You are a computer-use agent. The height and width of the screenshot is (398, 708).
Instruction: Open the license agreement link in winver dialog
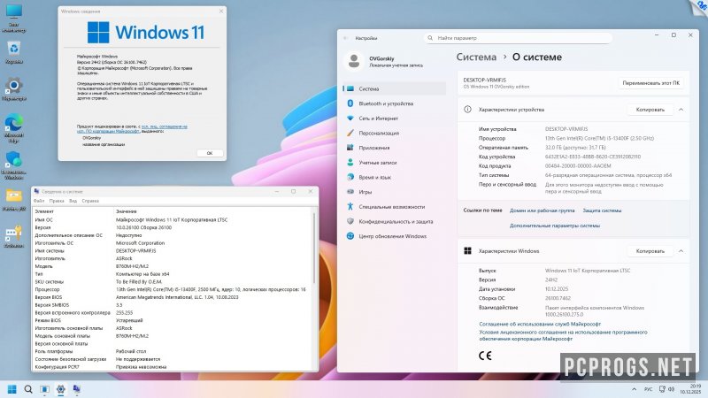coord(132,129)
